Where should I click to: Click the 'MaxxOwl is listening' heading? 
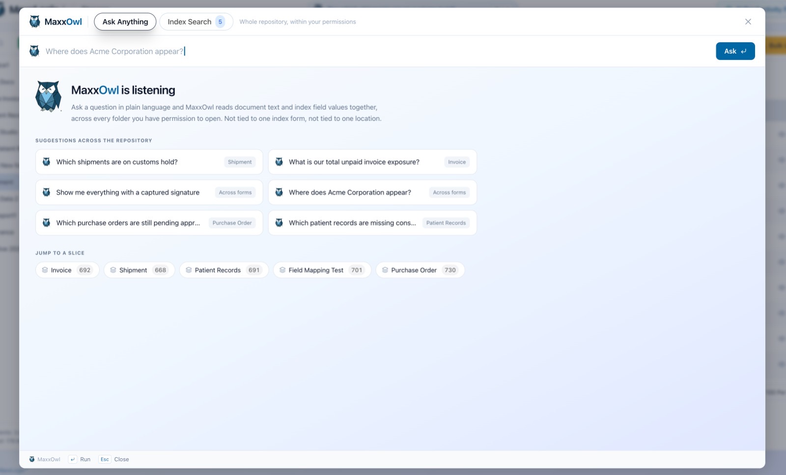123,90
